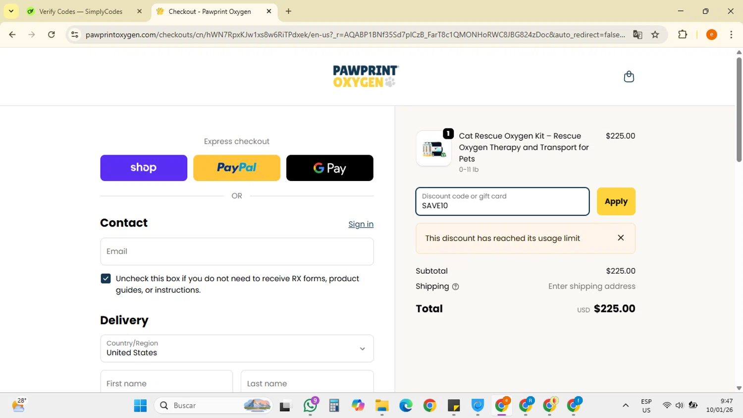The width and height of the screenshot is (743, 418).
Task: Open the Country/Region dropdown
Action: [x=237, y=348]
